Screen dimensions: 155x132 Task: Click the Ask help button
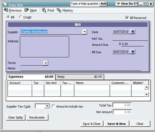click(104, 4)
